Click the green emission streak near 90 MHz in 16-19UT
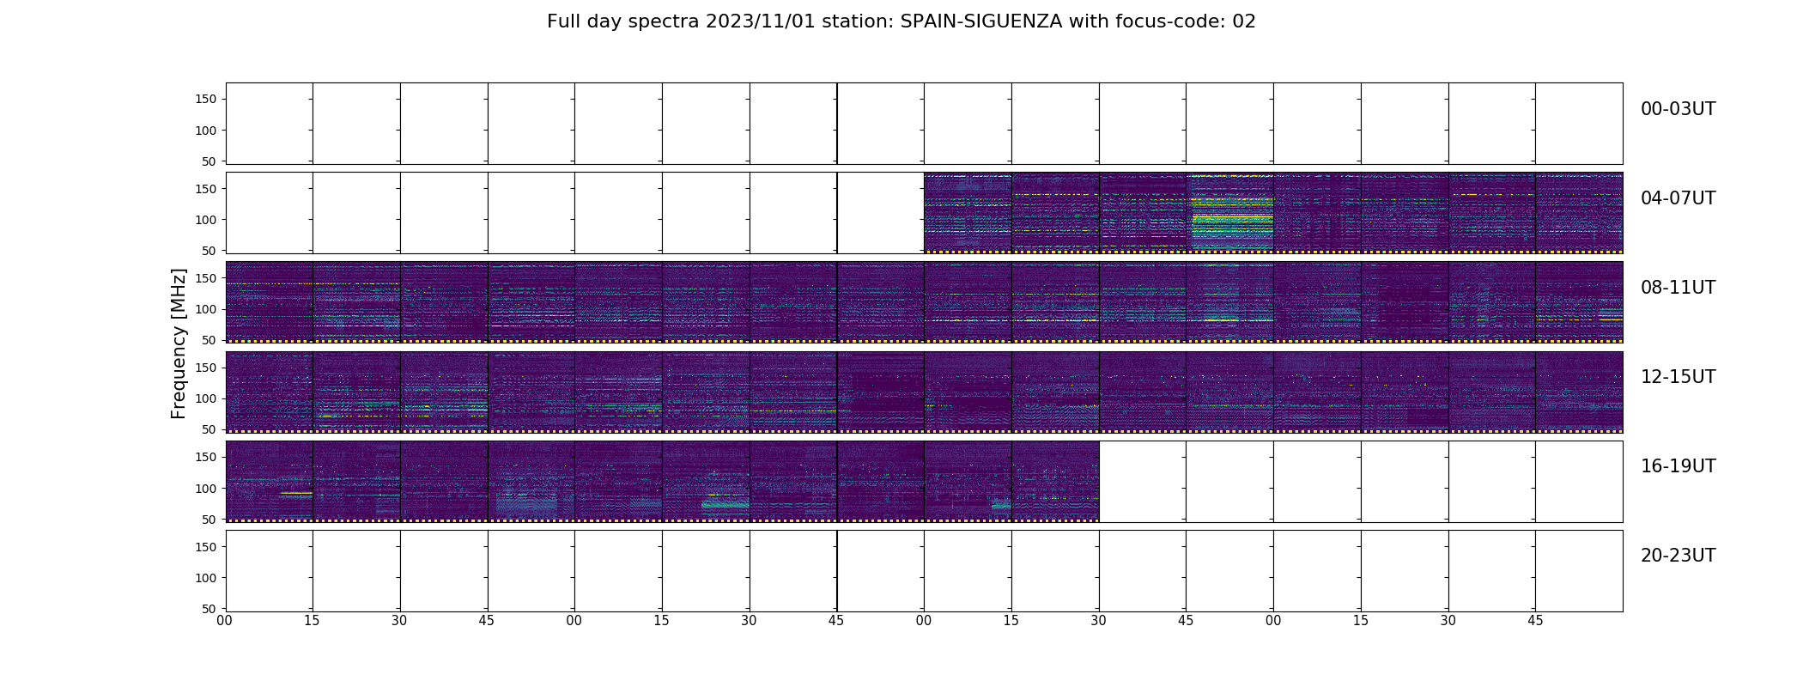Screen dimensions: 1803x687 click(296, 494)
